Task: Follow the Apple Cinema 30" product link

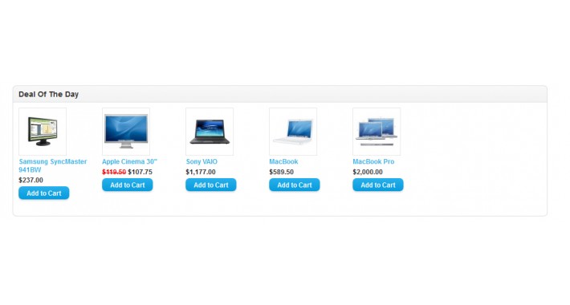Action: 129,162
